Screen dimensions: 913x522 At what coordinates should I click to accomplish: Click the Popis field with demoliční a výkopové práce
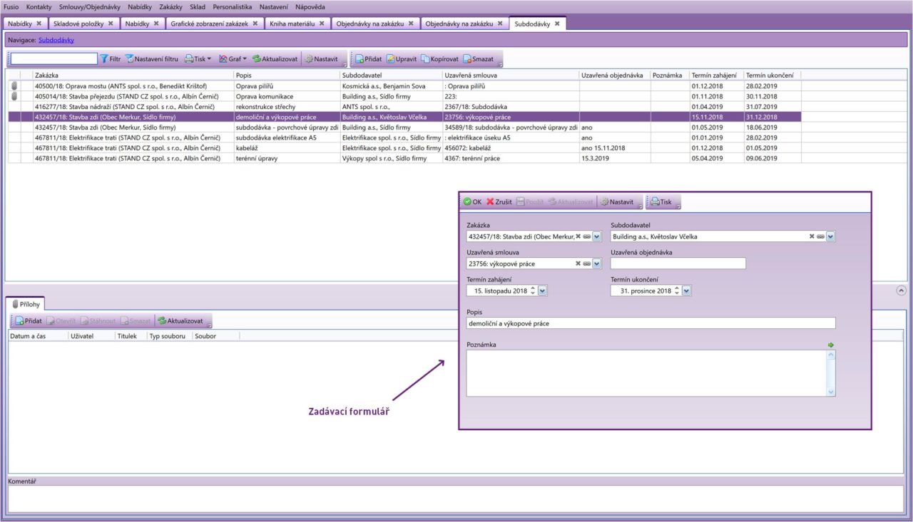click(x=651, y=323)
